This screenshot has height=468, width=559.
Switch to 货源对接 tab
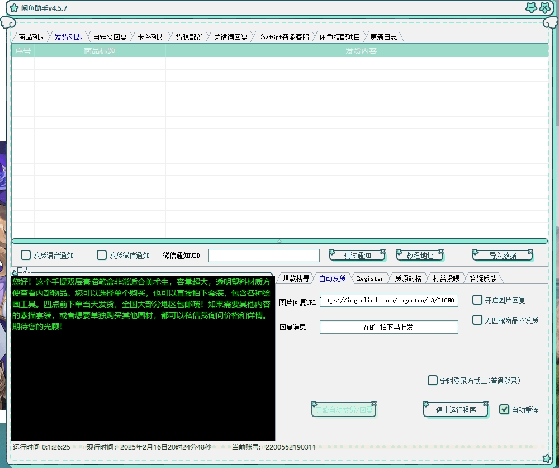tap(408, 278)
